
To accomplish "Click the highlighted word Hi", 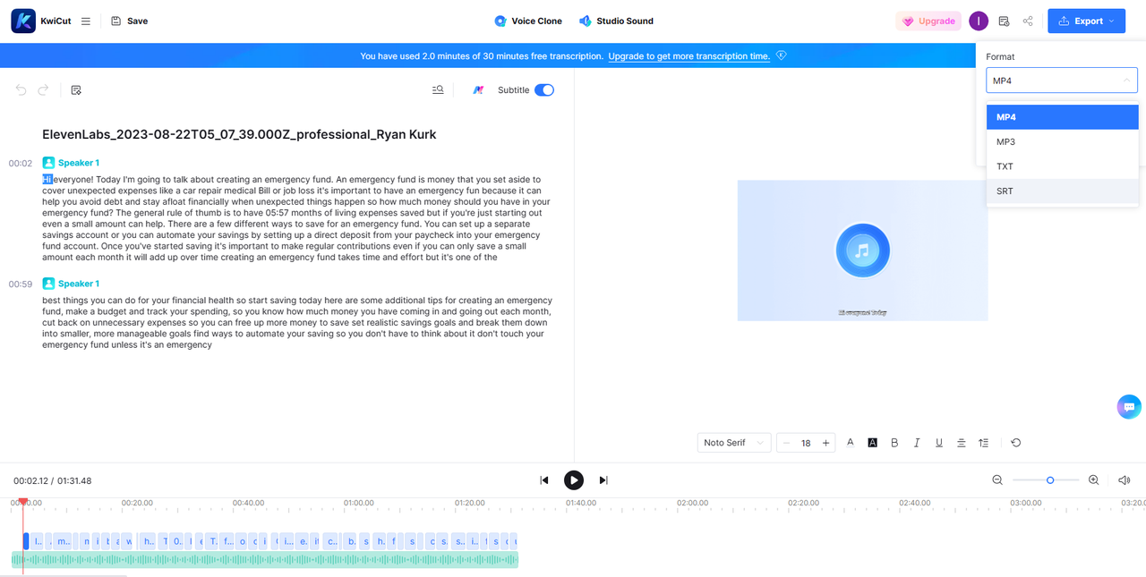I will coord(47,179).
